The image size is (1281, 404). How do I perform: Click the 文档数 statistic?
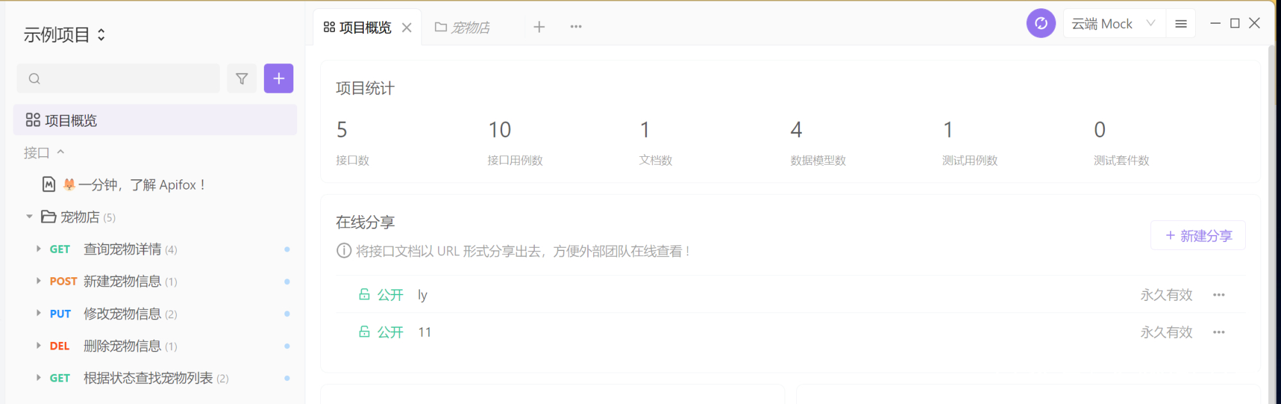pos(655,142)
